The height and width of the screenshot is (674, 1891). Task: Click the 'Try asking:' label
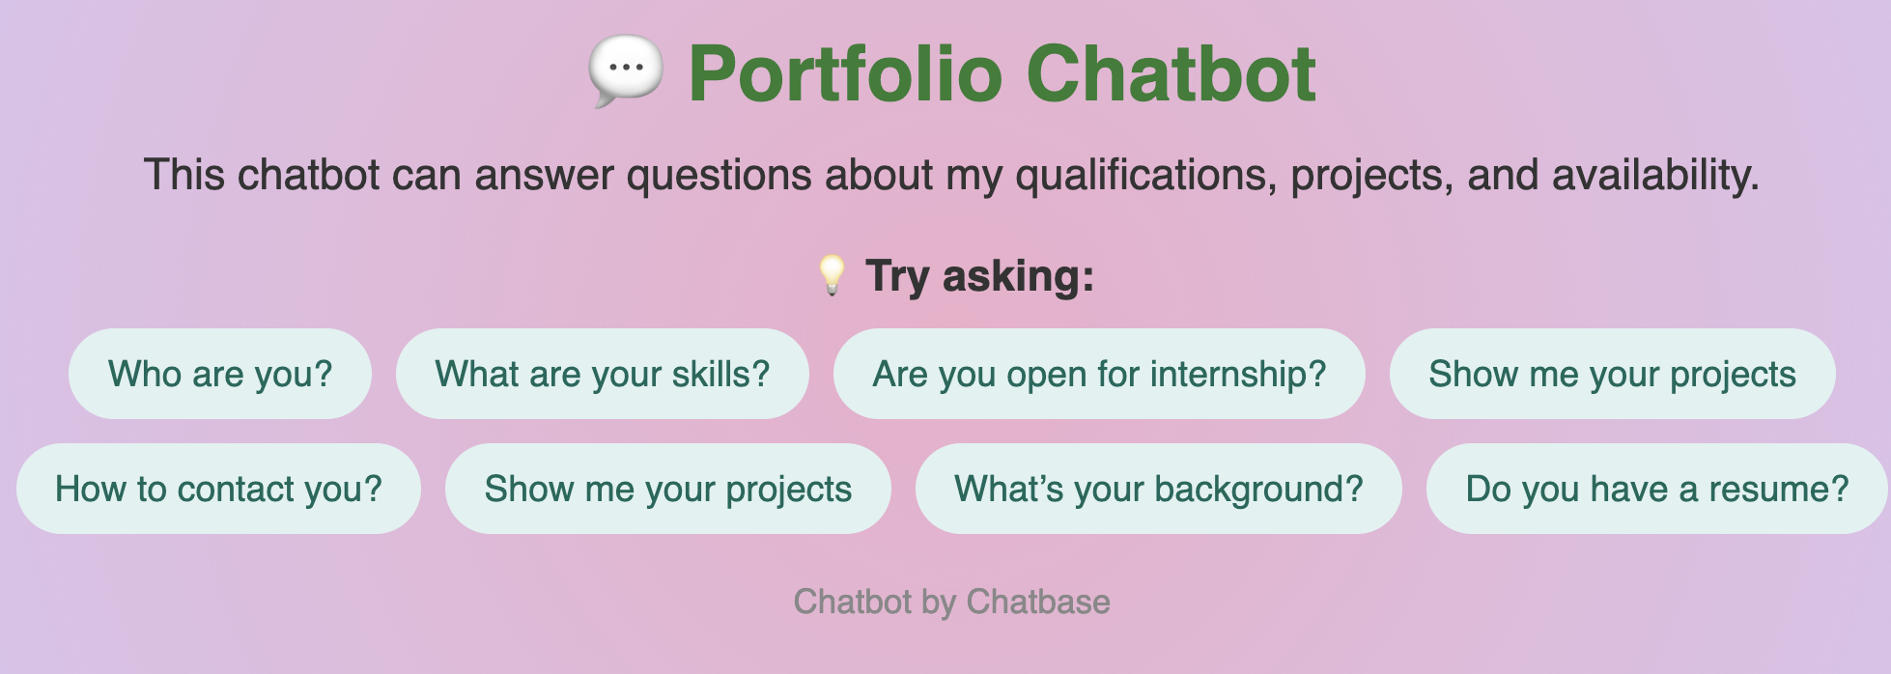[978, 277]
